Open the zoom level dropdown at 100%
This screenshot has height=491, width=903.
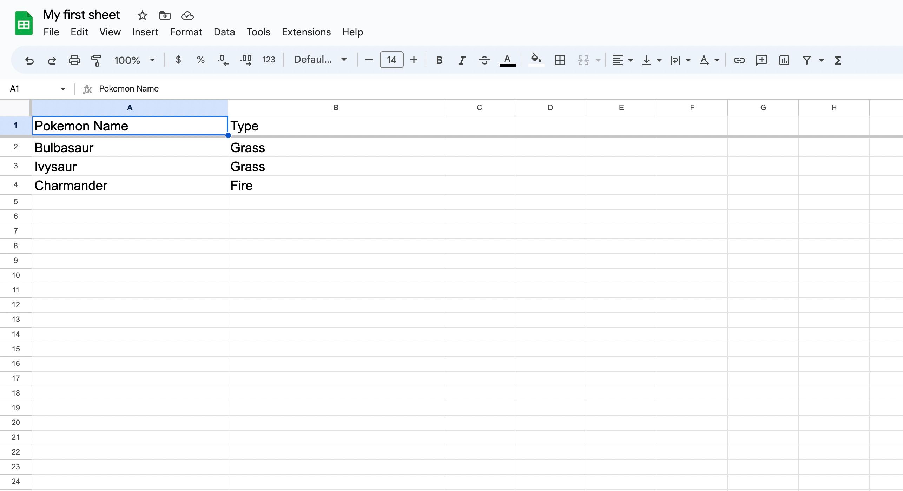[x=134, y=60]
